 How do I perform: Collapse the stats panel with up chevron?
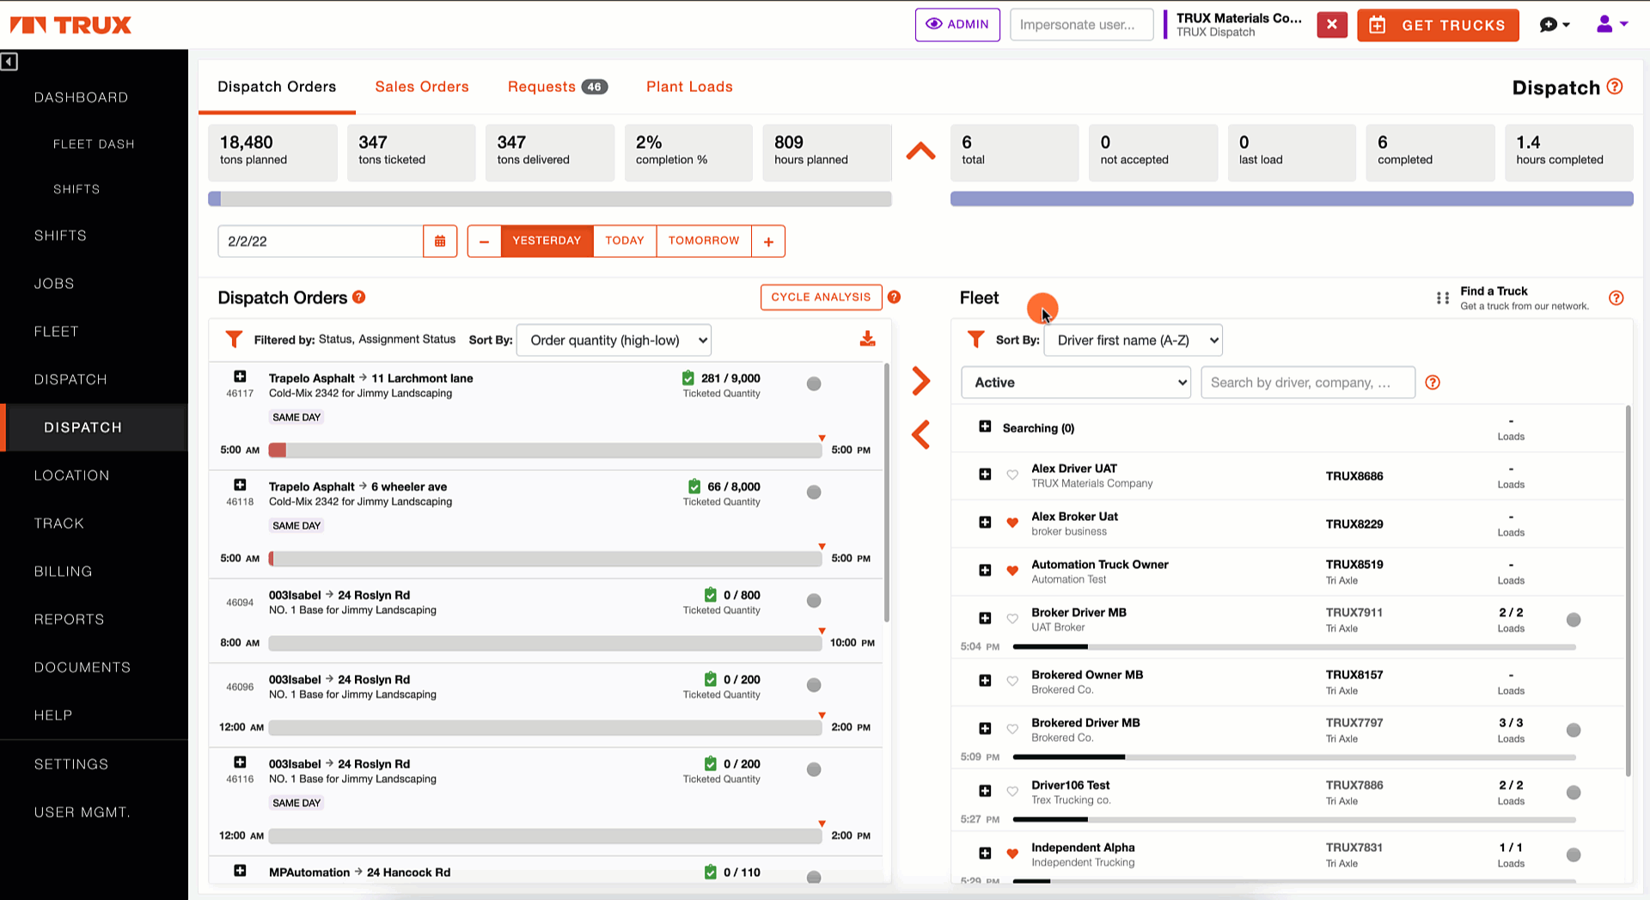pyautogui.click(x=920, y=151)
